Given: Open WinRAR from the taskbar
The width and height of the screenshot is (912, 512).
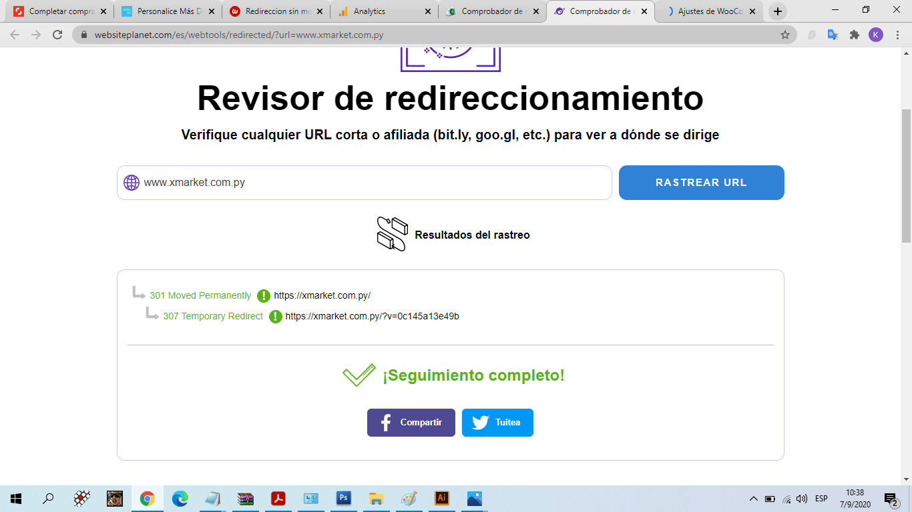Looking at the screenshot, I should pyautogui.click(x=246, y=499).
